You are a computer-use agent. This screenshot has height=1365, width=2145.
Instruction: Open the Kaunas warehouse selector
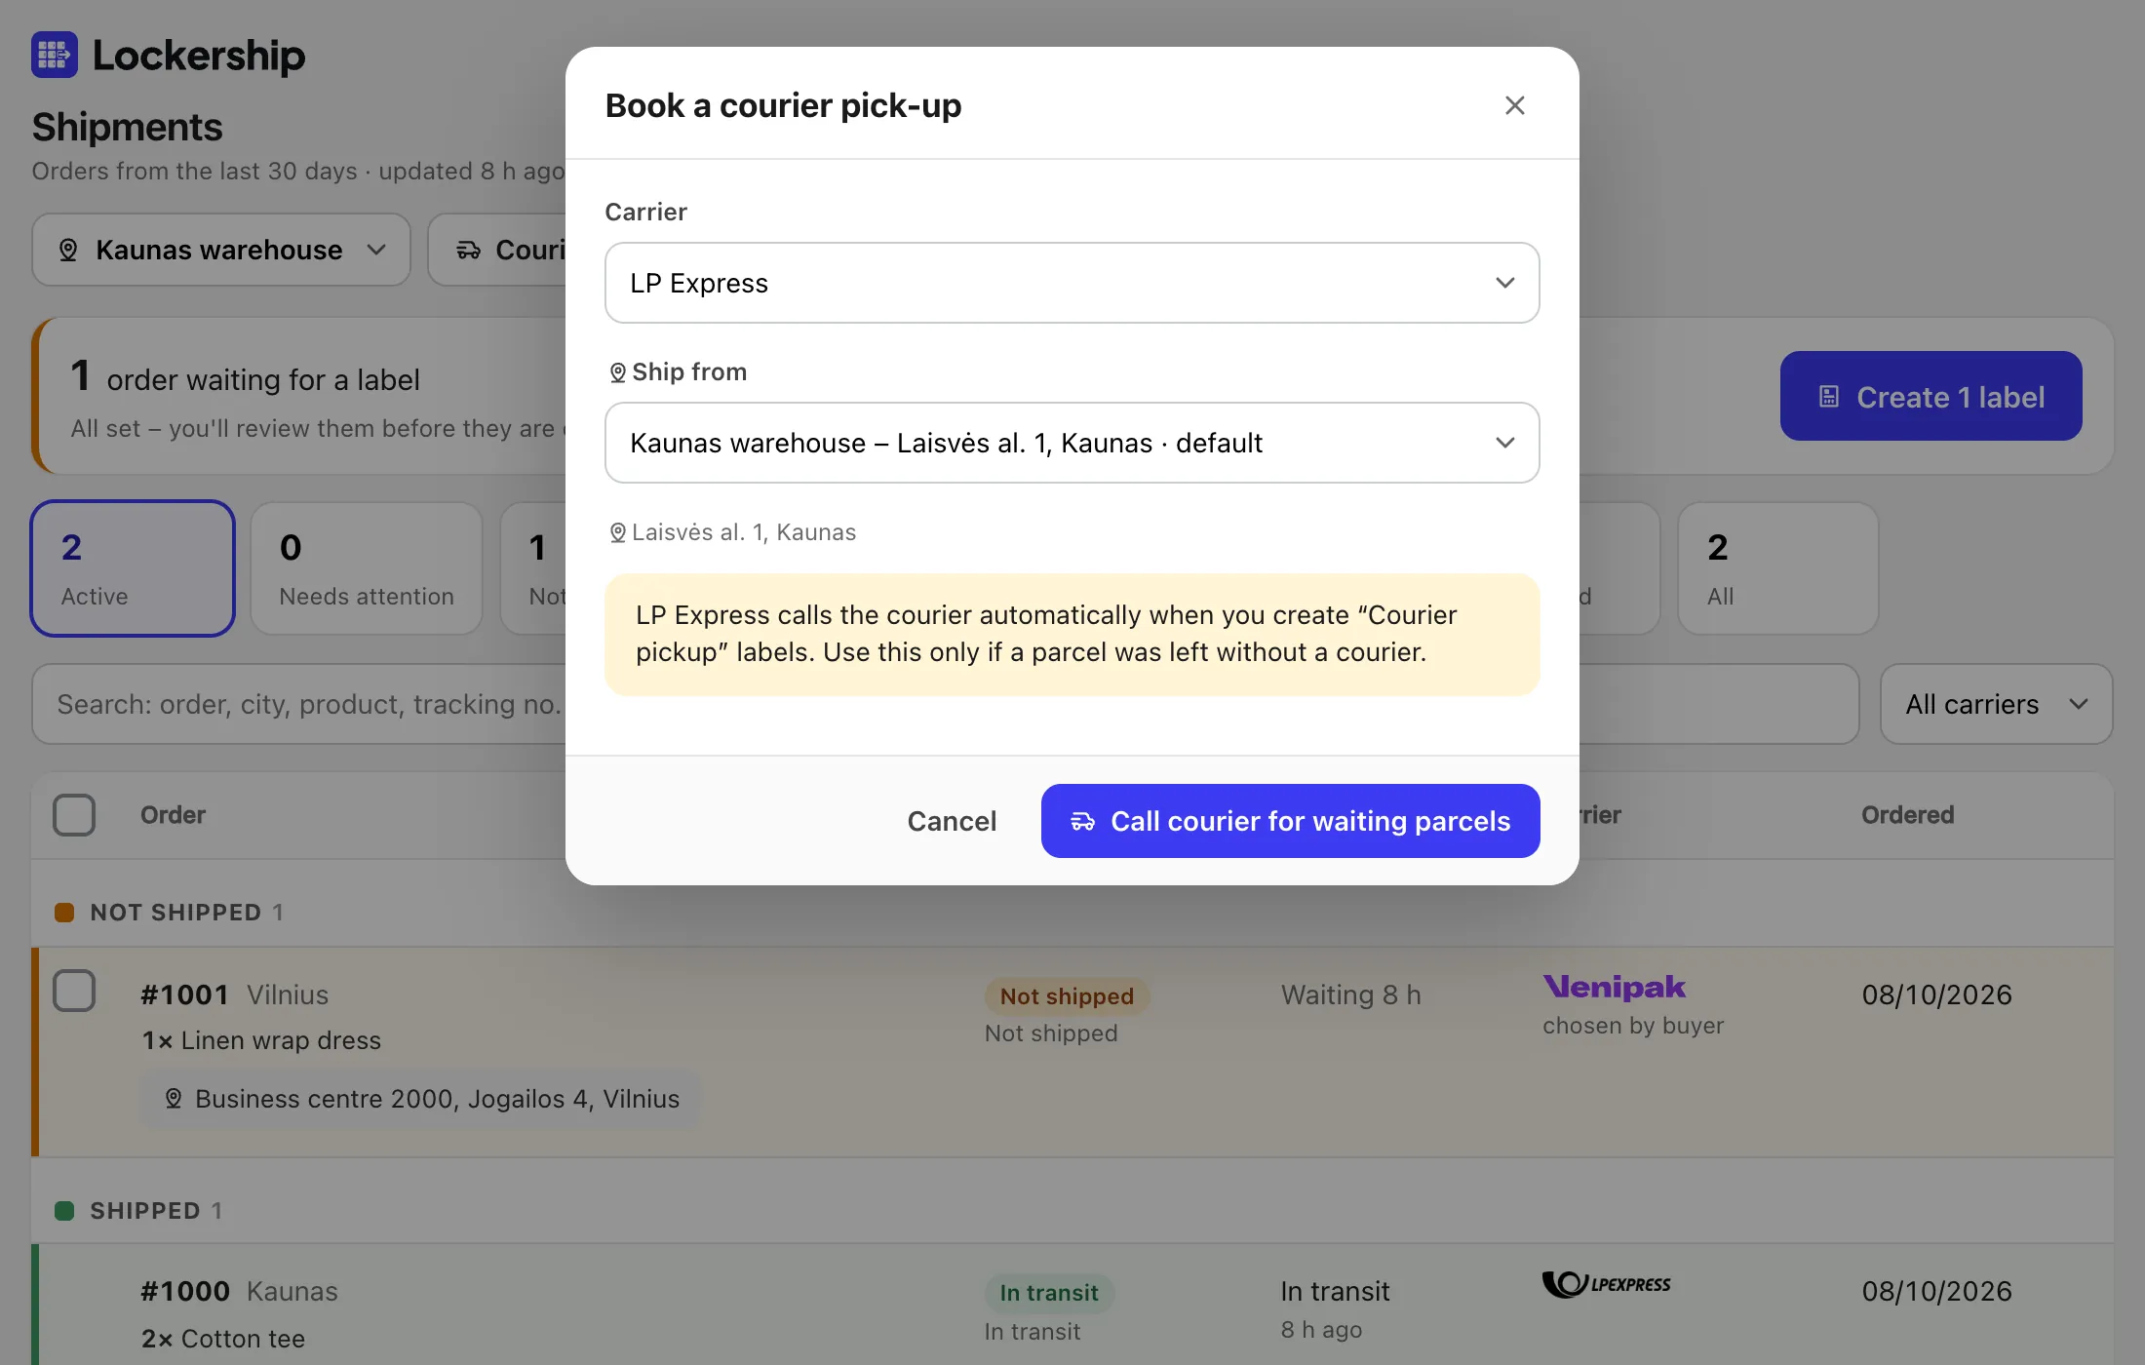coord(221,250)
